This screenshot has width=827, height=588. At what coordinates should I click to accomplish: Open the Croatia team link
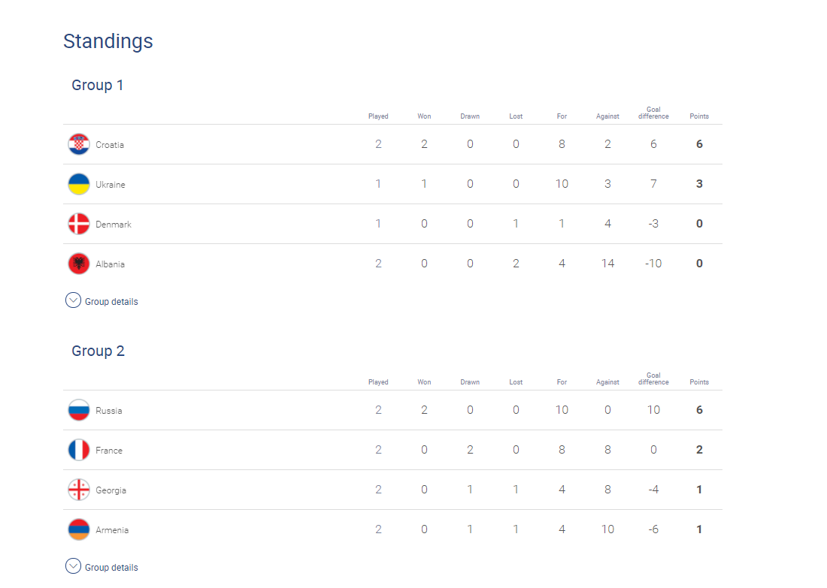110,145
